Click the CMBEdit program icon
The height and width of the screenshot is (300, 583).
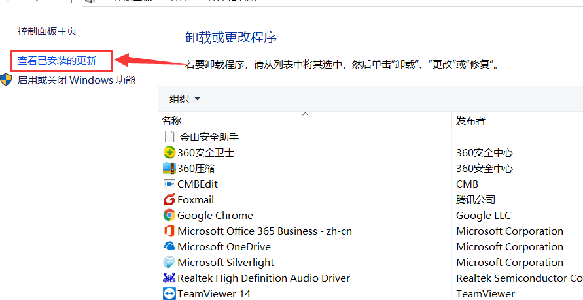pos(169,184)
